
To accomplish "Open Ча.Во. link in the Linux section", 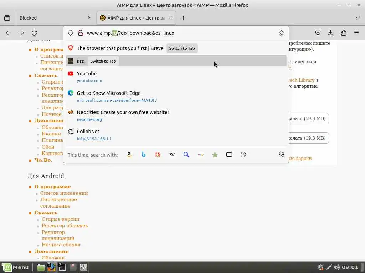I will [43, 160].
